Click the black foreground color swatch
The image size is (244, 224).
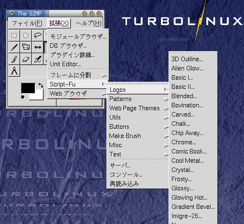(28, 88)
